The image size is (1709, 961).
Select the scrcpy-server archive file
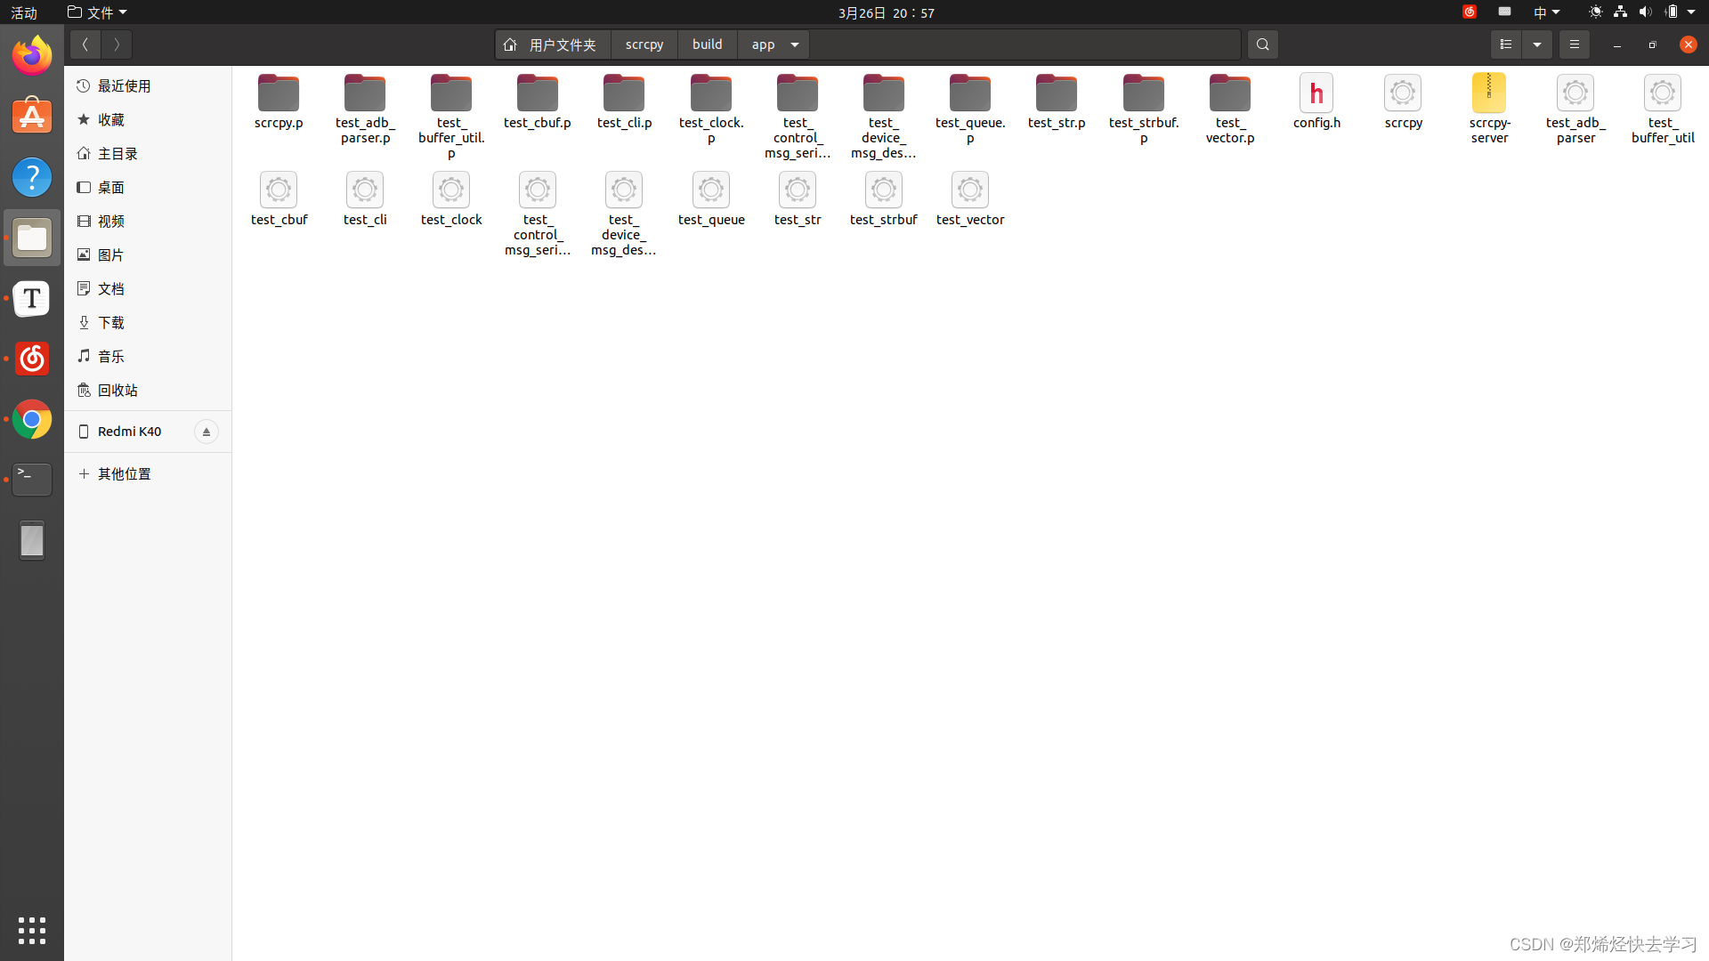[1489, 109]
